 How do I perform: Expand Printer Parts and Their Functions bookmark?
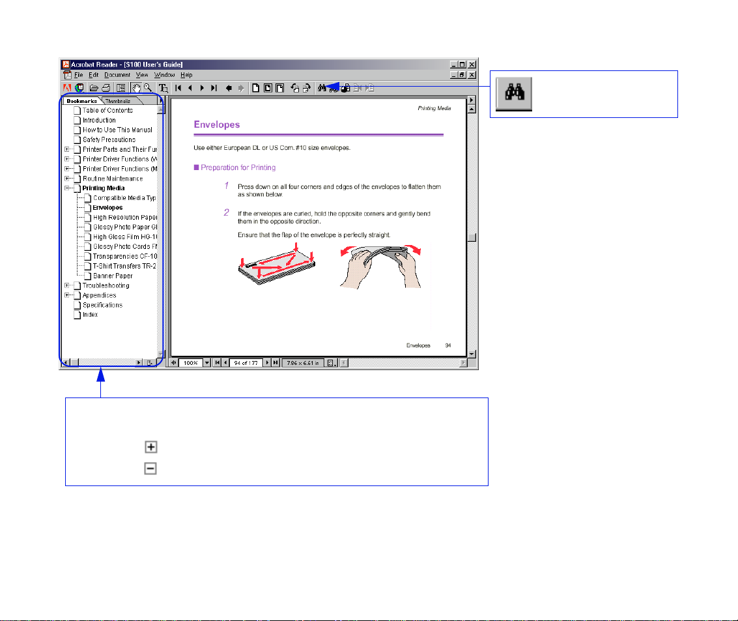[67, 149]
